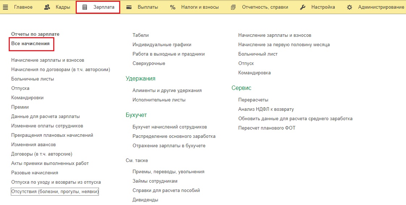Open Начисления по договорам (в т.ч. авторским)
Image resolution: width=406 pixels, height=205 pixels.
click(60, 69)
